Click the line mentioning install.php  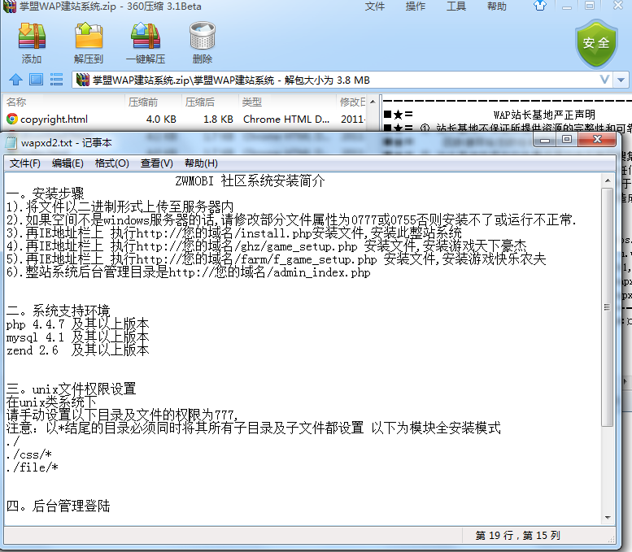click(233, 233)
